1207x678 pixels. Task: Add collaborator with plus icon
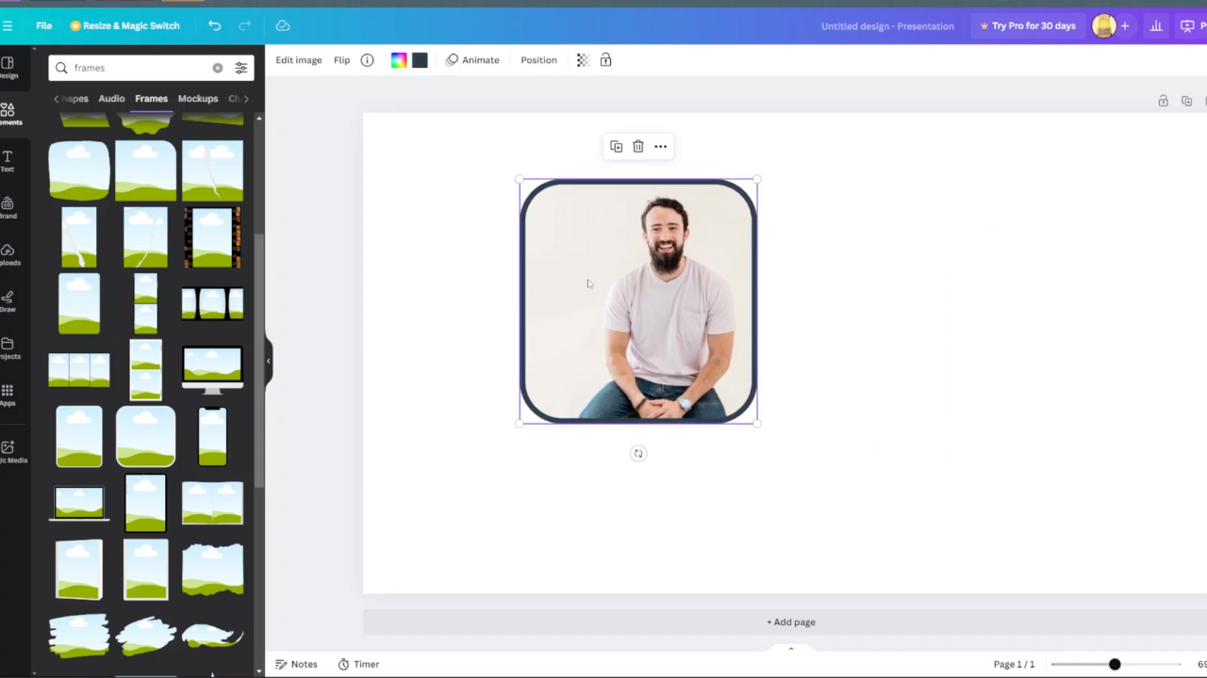pyautogui.click(x=1124, y=25)
